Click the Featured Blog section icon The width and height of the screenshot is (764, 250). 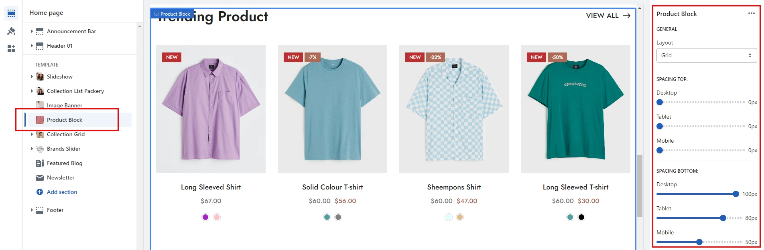click(40, 163)
